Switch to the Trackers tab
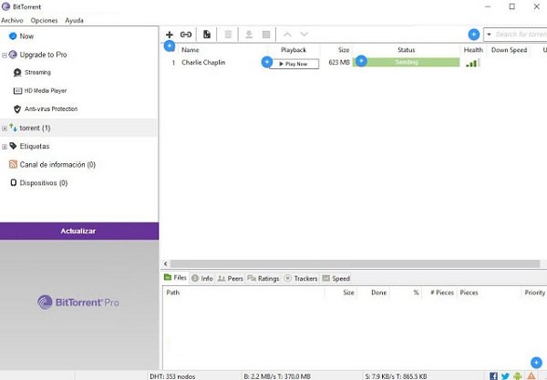This screenshot has height=380, width=547. (301, 278)
